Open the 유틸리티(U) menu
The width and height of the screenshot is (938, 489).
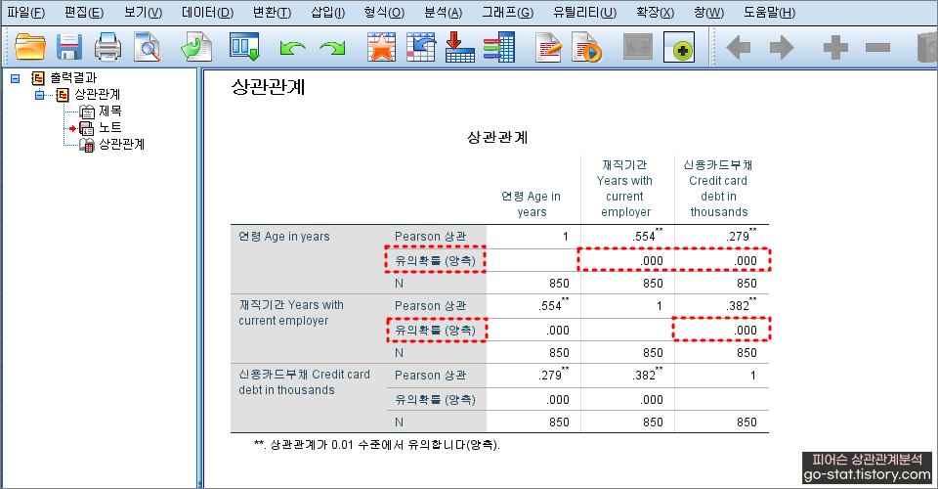click(x=584, y=13)
